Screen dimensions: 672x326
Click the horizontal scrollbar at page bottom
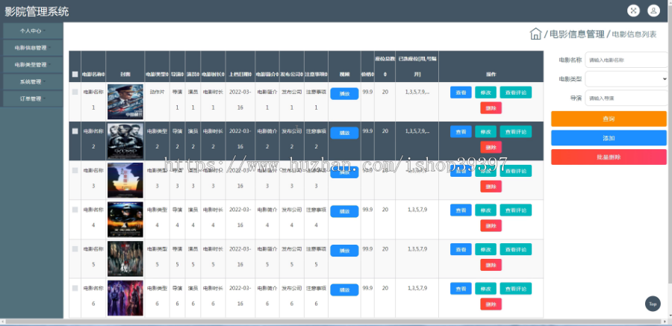point(335,322)
